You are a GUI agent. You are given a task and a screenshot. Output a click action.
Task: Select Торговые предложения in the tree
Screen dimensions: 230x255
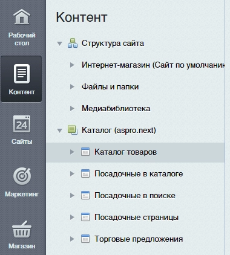click(139, 239)
